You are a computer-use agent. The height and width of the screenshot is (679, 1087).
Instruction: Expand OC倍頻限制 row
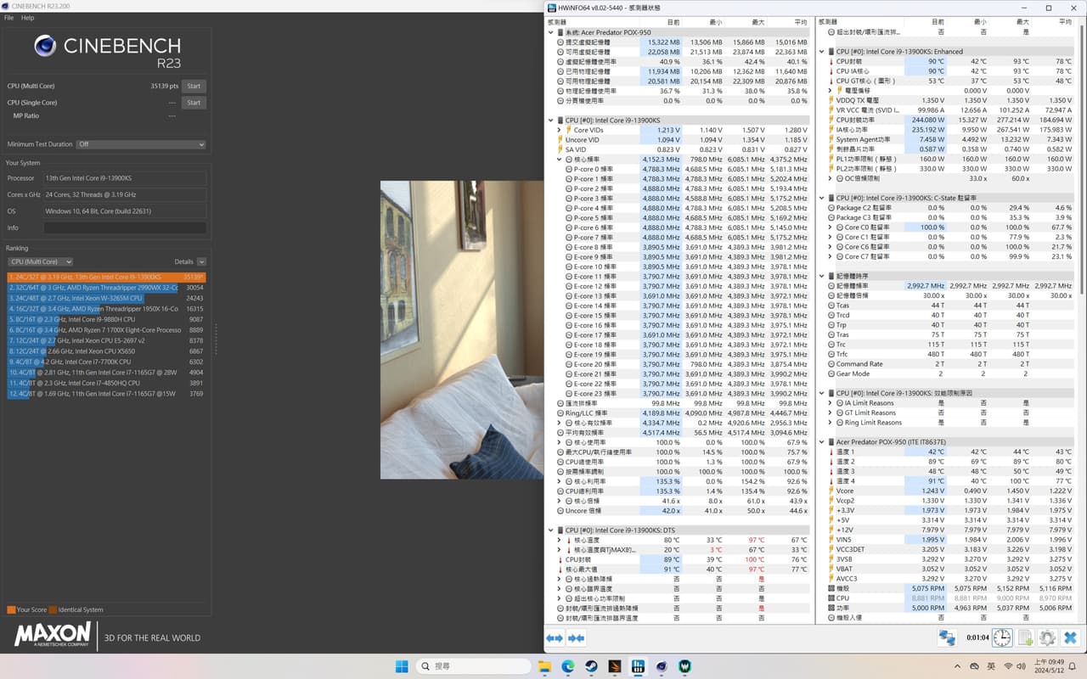(831, 178)
